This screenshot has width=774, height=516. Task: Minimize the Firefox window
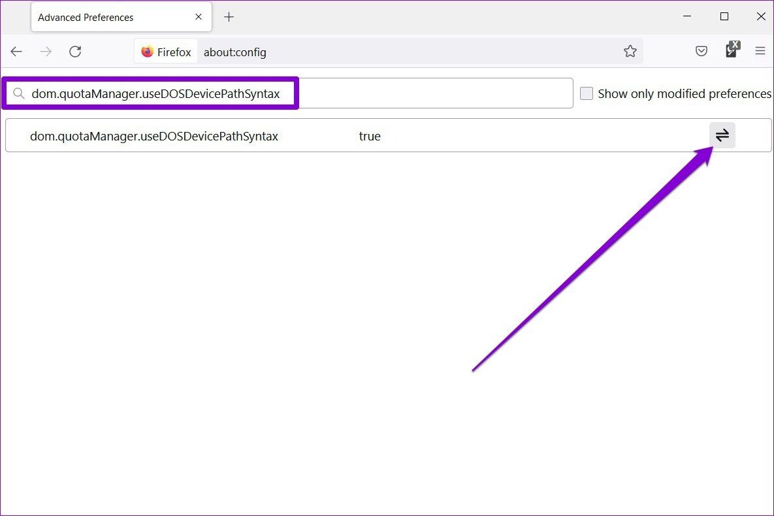(x=686, y=16)
